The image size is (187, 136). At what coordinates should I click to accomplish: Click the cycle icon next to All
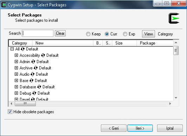pyautogui.click(x=22, y=49)
